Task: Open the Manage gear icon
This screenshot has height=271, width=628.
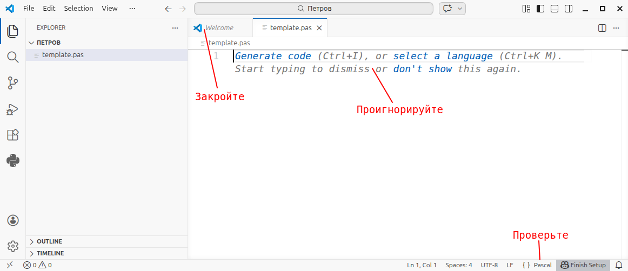Action: [x=12, y=246]
